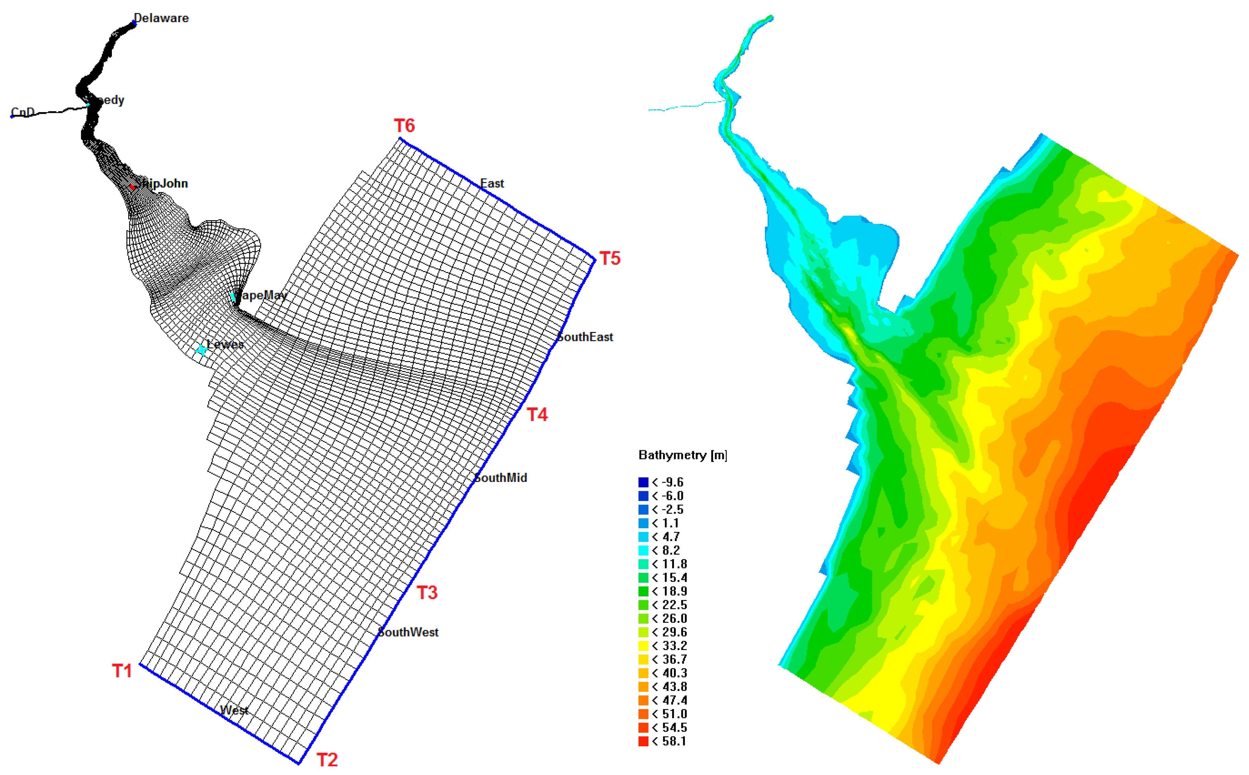
Task: Click the SouthEast boundary label
Action: tap(585, 337)
